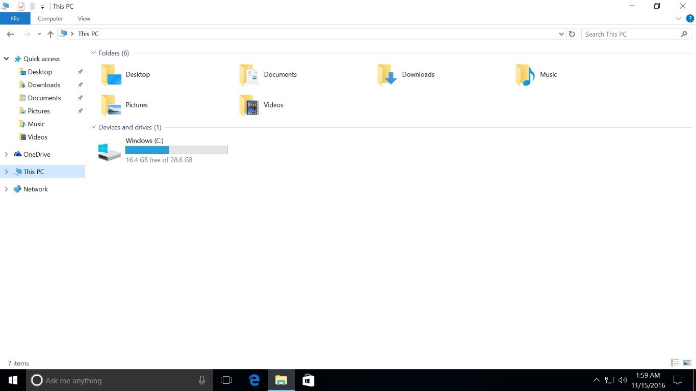Select Network in the navigation pane
The image size is (696, 391).
click(x=31, y=189)
